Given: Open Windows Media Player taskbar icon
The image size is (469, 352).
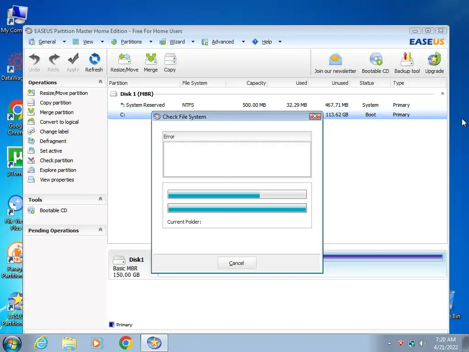Looking at the screenshot, I should (x=97, y=343).
